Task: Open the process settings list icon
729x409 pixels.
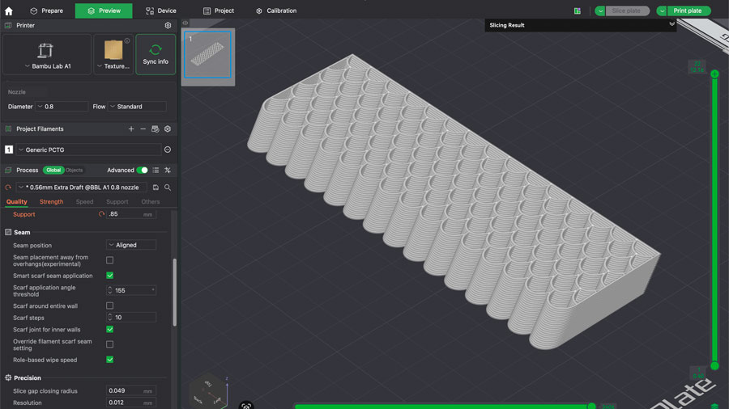Action: pos(156,171)
